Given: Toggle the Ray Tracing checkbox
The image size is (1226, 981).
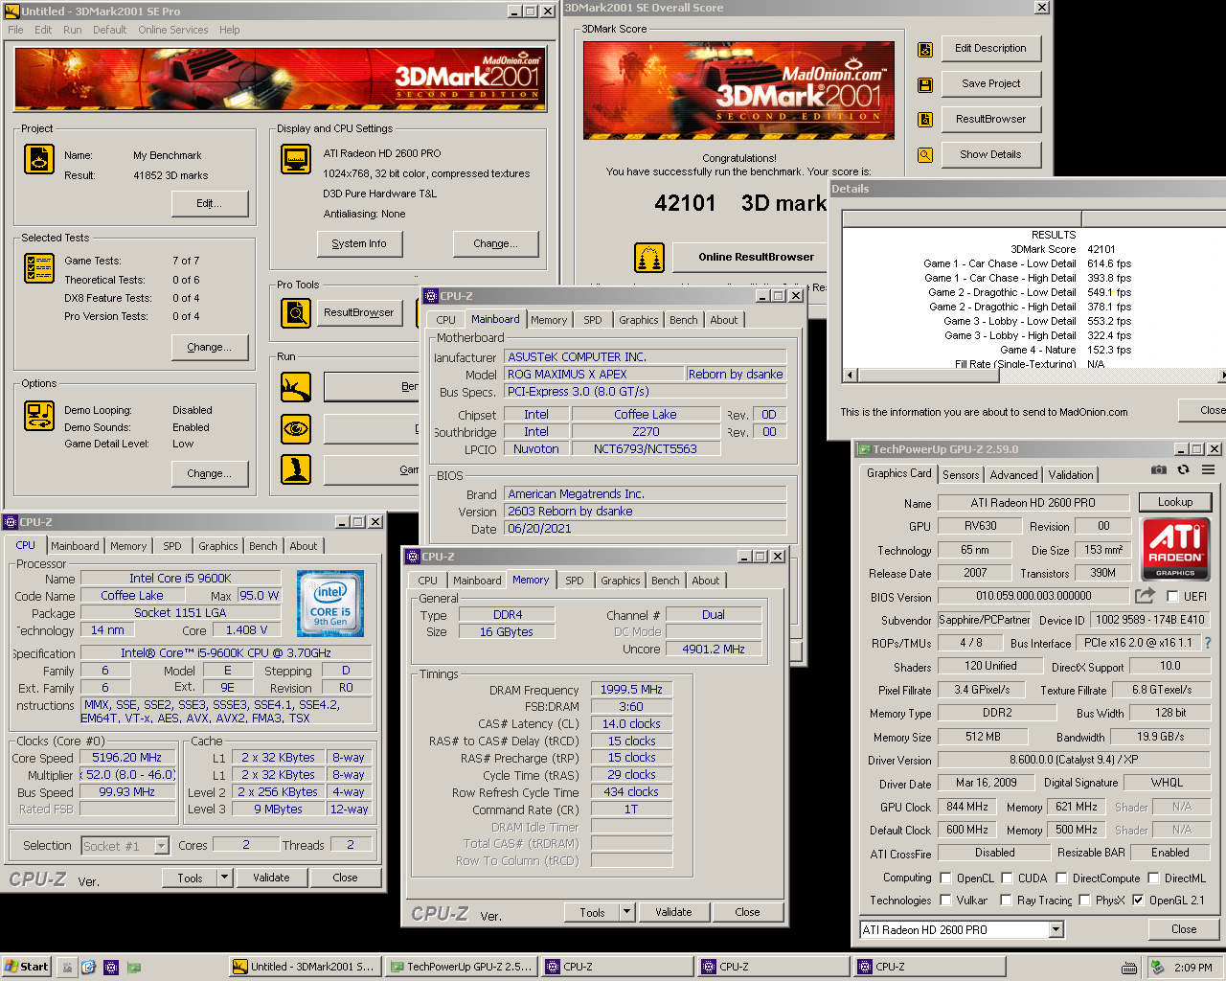Looking at the screenshot, I should coord(1006,900).
